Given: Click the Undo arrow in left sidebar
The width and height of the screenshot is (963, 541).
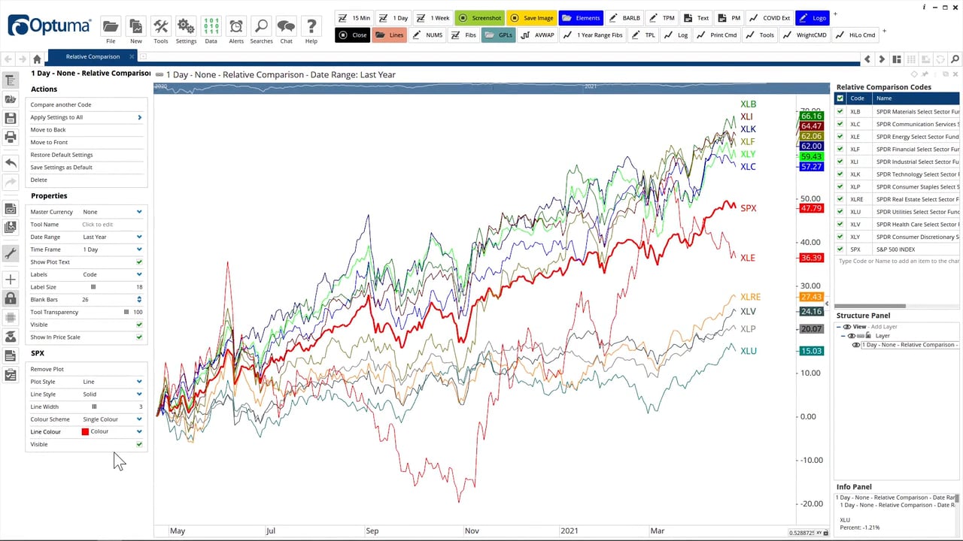Looking at the screenshot, I should (11, 163).
